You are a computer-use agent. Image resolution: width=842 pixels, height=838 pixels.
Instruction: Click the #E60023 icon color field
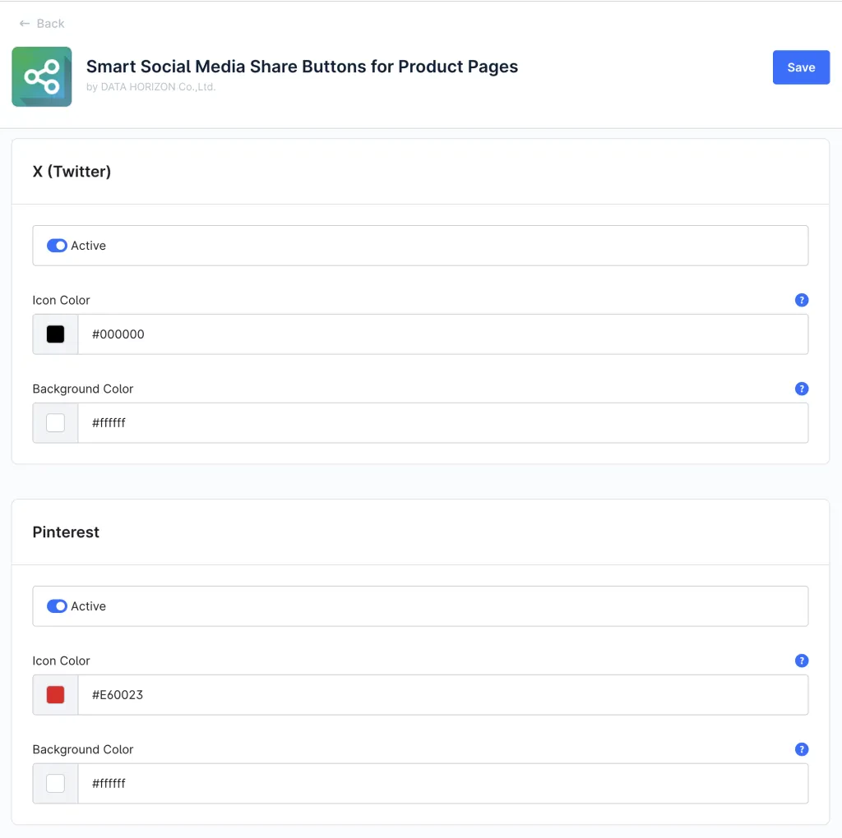point(442,695)
